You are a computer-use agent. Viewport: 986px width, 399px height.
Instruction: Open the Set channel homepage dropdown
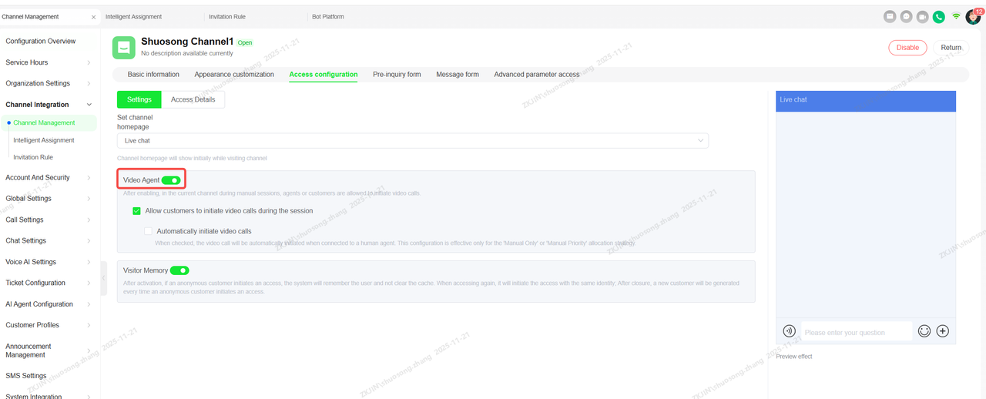coord(412,141)
